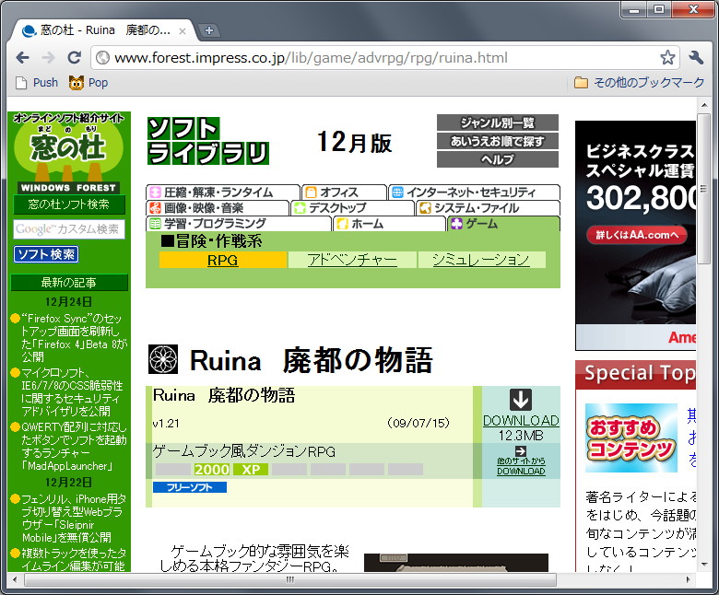This screenshot has width=719, height=595.
Task: Click the 12月24日 date heading
Action: (69, 301)
